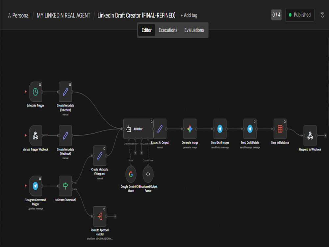This screenshot has height=247, width=329.
Task: Select Create Metadata (Telegram) node
Action: pyautogui.click(x=100, y=156)
